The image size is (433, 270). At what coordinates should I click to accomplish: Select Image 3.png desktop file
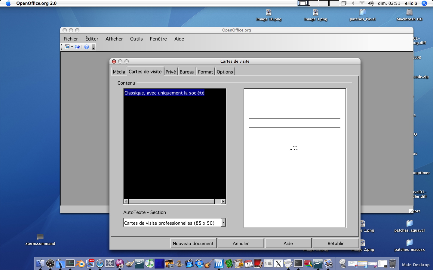pos(316,15)
